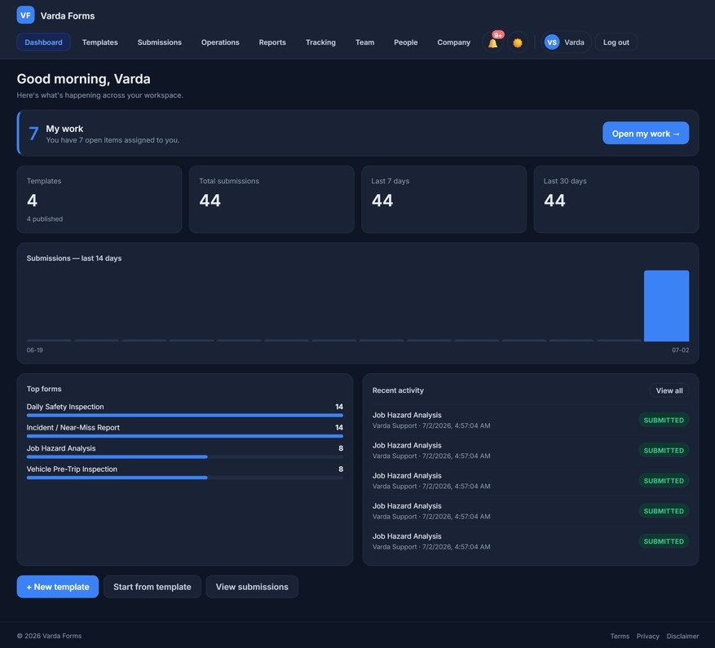Click the Daily Safety Inspection progress bar
Image resolution: width=715 pixels, height=648 pixels.
(185, 416)
